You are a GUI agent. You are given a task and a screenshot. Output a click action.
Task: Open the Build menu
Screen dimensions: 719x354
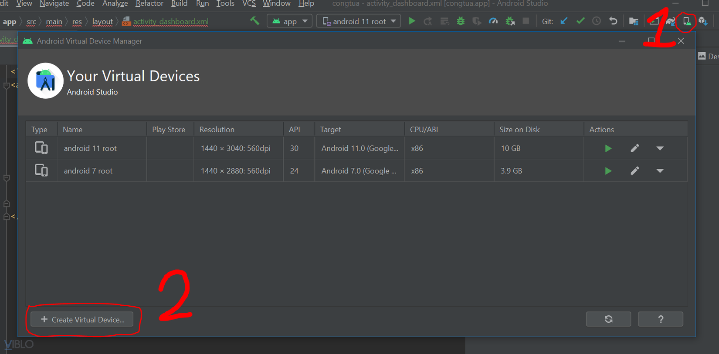[x=179, y=4]
